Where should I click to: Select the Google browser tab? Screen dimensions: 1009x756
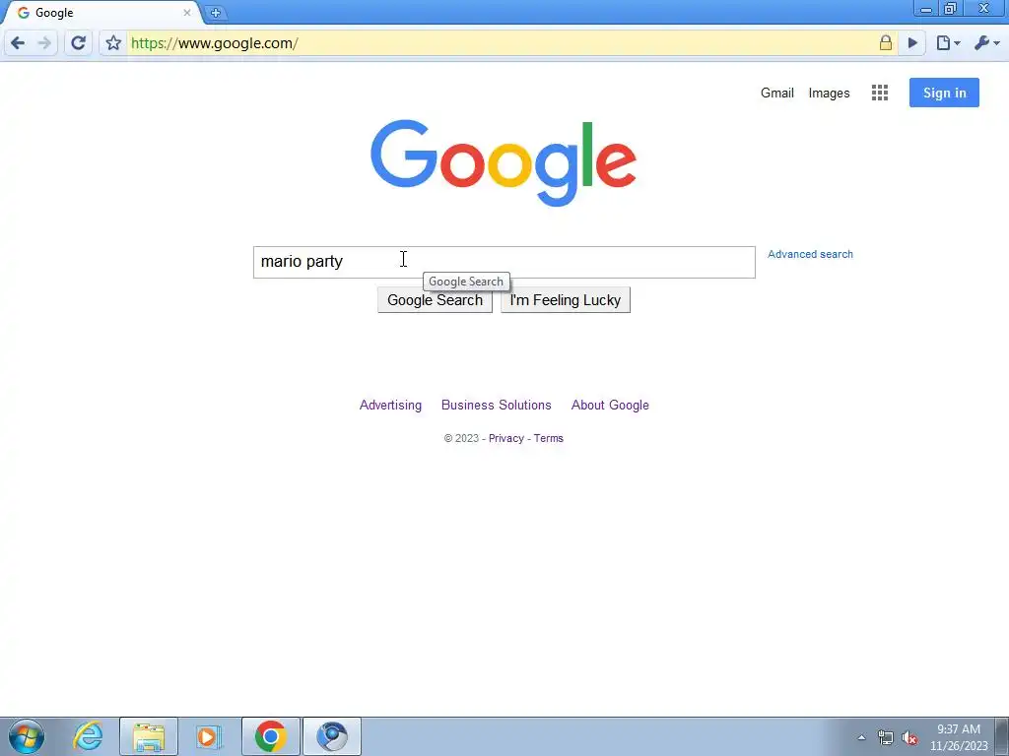pyautogui.click(x=102, y=12)
